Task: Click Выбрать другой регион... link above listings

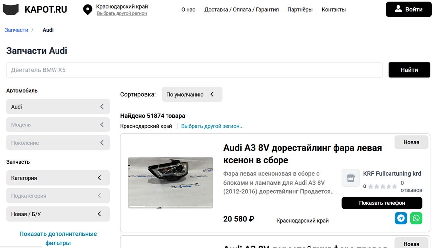Action: pyautogui.click(x=213, y=126)
